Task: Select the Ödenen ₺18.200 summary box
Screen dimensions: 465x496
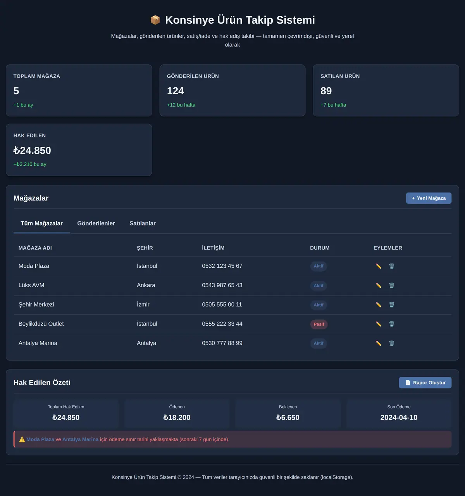Action: coord(177,413)
